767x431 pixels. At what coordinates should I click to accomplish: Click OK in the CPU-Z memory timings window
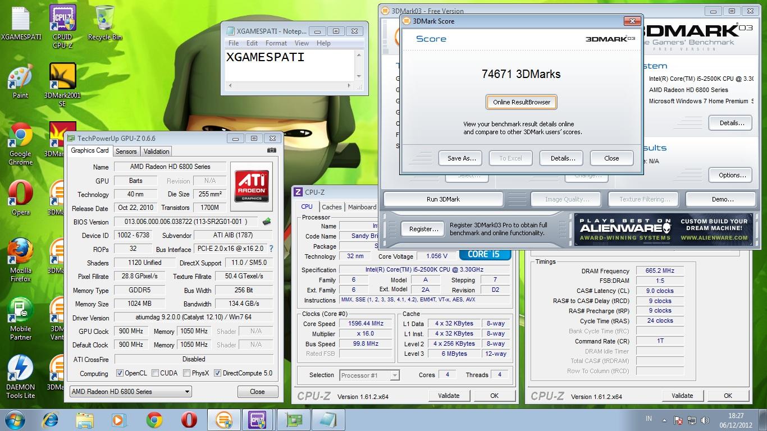point(728,396)
